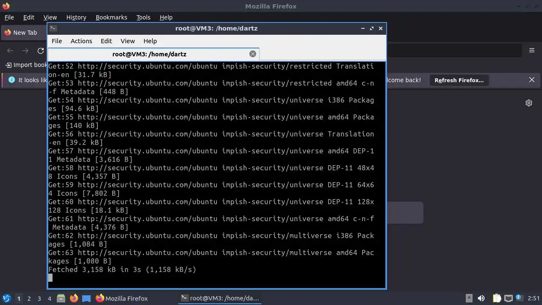Open the file manager from taskbar
542x305 pixels.
pyautogui.click(x=61, y=298)
